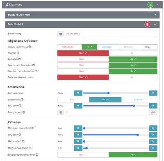Click the Bezeichnung field keyboard icon
Viewport: 164px width, 161px height.
[61, 34]
